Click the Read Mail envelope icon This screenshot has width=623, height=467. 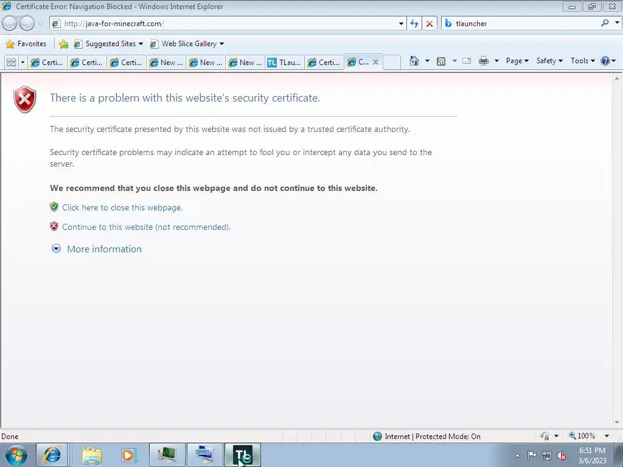point(467,61)
